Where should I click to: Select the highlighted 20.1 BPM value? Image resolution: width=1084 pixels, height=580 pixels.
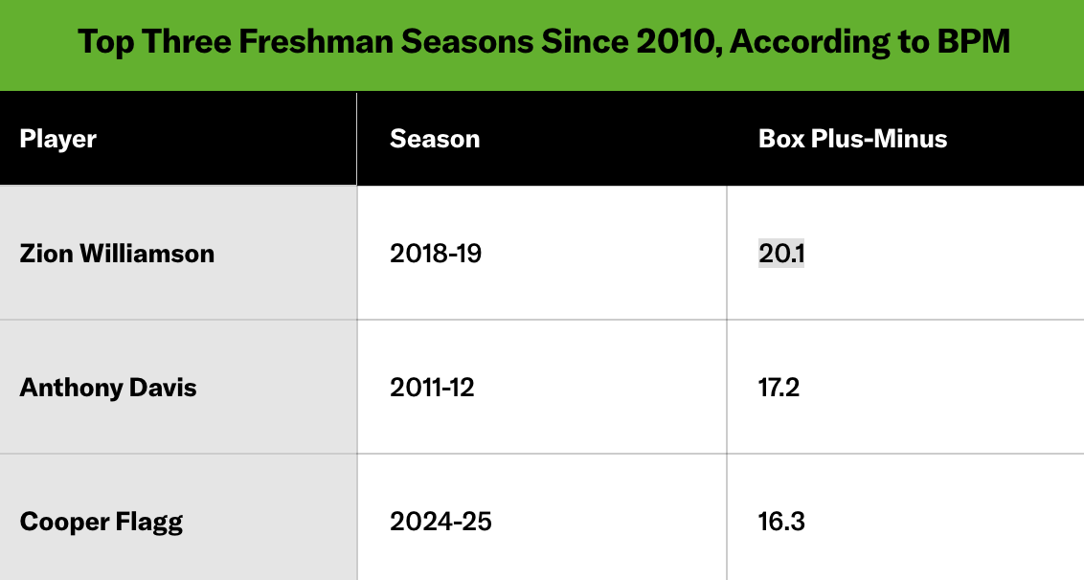point(781,254)
